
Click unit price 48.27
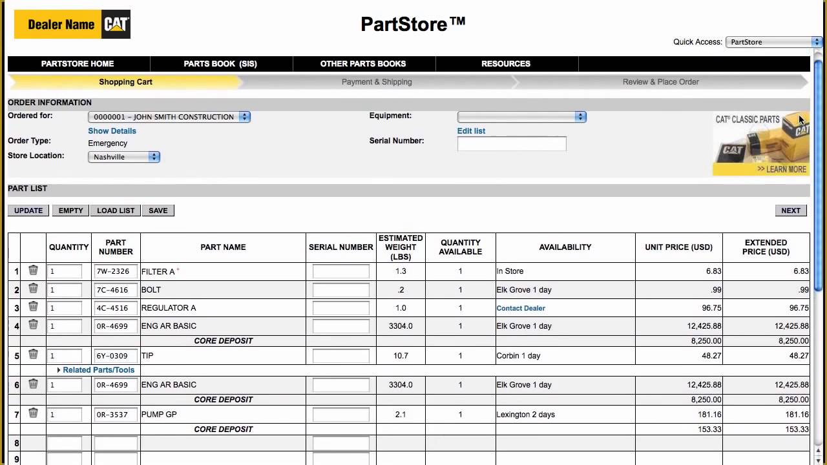click(711, 356)
